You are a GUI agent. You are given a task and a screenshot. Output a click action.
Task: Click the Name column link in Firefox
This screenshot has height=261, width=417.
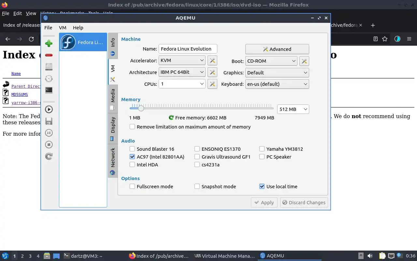[16, 74]
